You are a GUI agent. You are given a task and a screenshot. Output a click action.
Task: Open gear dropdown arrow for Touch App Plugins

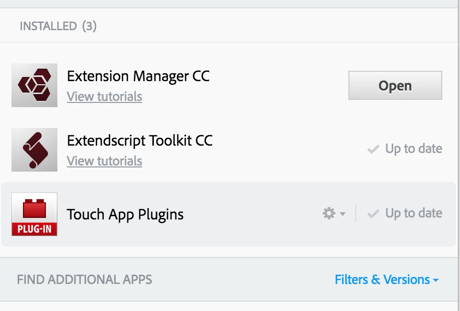click(x=343, y=214)
